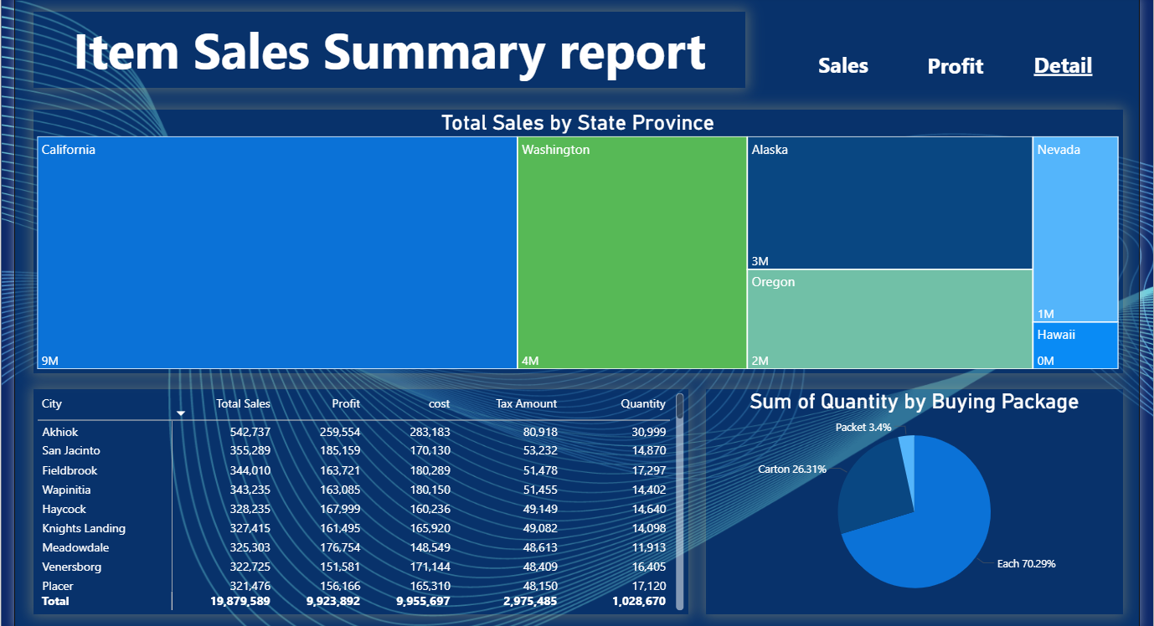
Task: Select the California treemap block
Action: 277,253
